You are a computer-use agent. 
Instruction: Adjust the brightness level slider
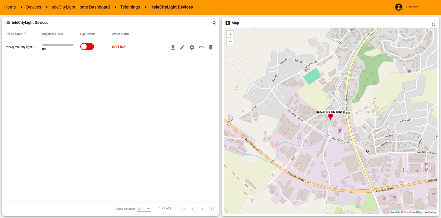tap(58, 45)
